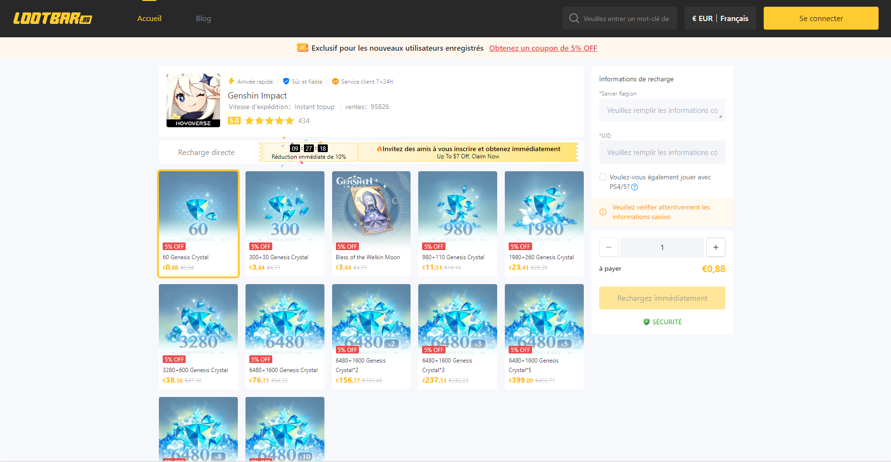
Task: Click the Rechargez immédiatement button
Action: pyautogui.click(x=662, y=298)
